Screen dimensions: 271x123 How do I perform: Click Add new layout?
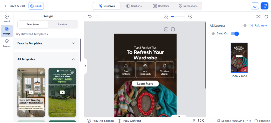coord(258,25)
